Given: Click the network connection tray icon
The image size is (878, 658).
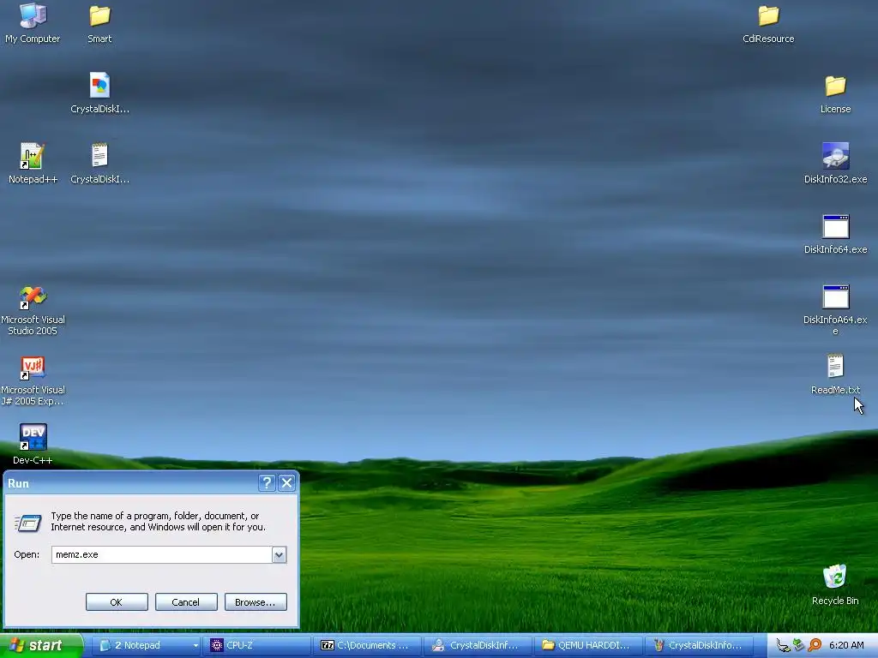Looking at the screenshot, I should pyautogui.click(x=784, y=645).
